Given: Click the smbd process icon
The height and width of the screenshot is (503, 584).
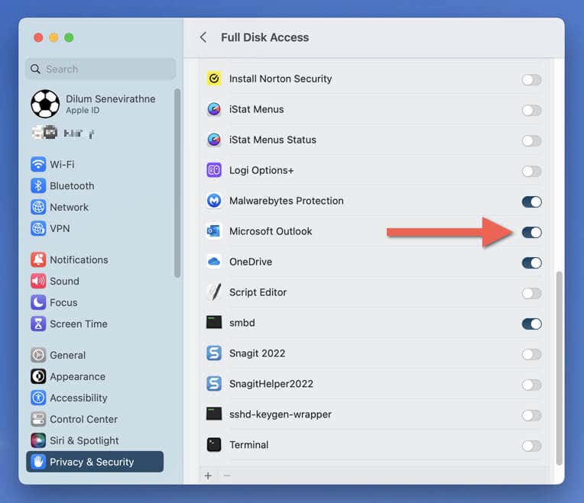Looking at the screenshot, I should (x=214, y=322).
